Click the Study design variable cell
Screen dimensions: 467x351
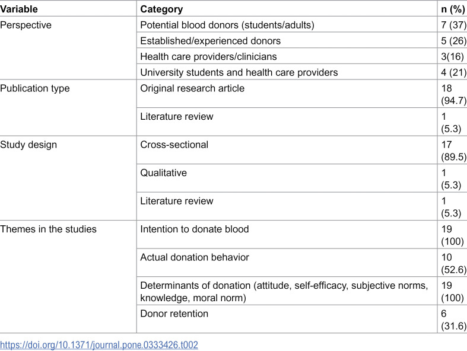(x=28, y=145)
